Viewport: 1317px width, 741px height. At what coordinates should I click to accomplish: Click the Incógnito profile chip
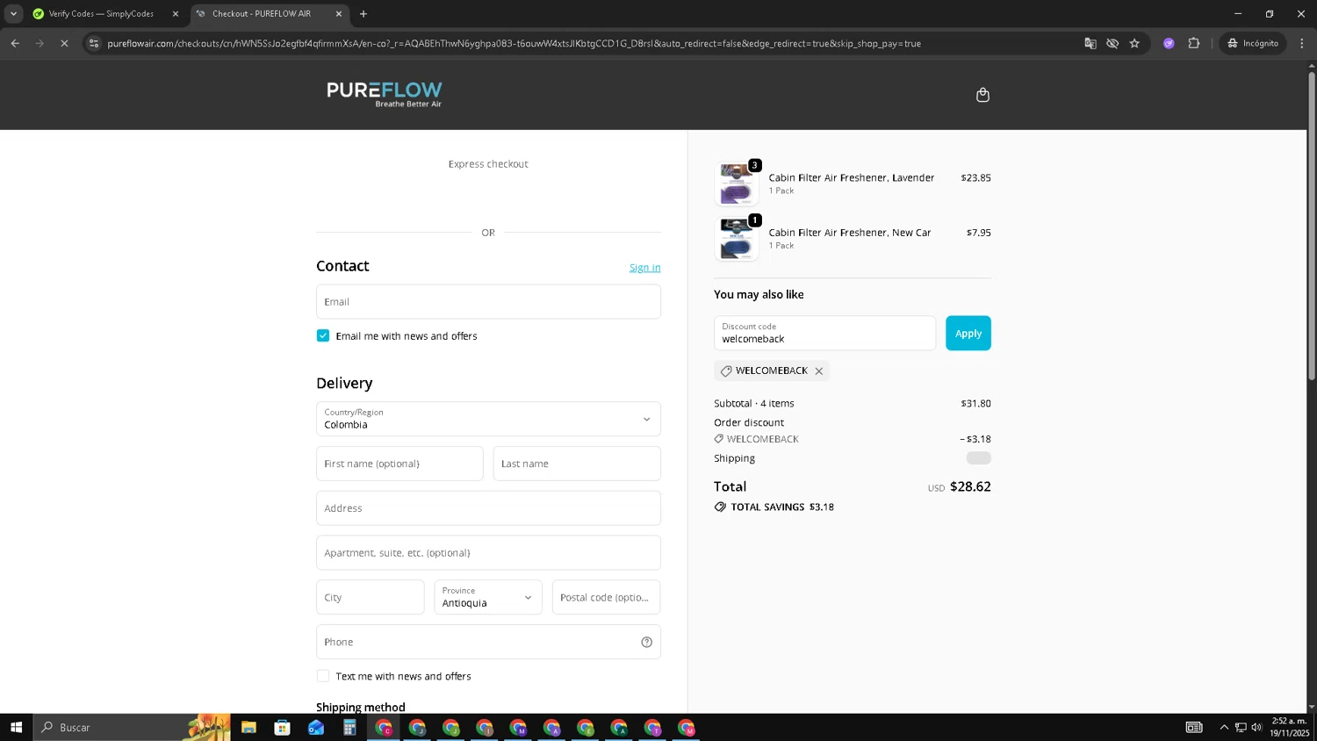pyautogui.click(x=1253, y=43)
